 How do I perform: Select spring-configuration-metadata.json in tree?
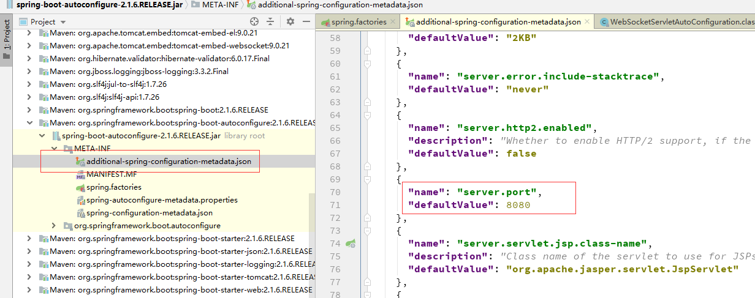pos(150,213)
